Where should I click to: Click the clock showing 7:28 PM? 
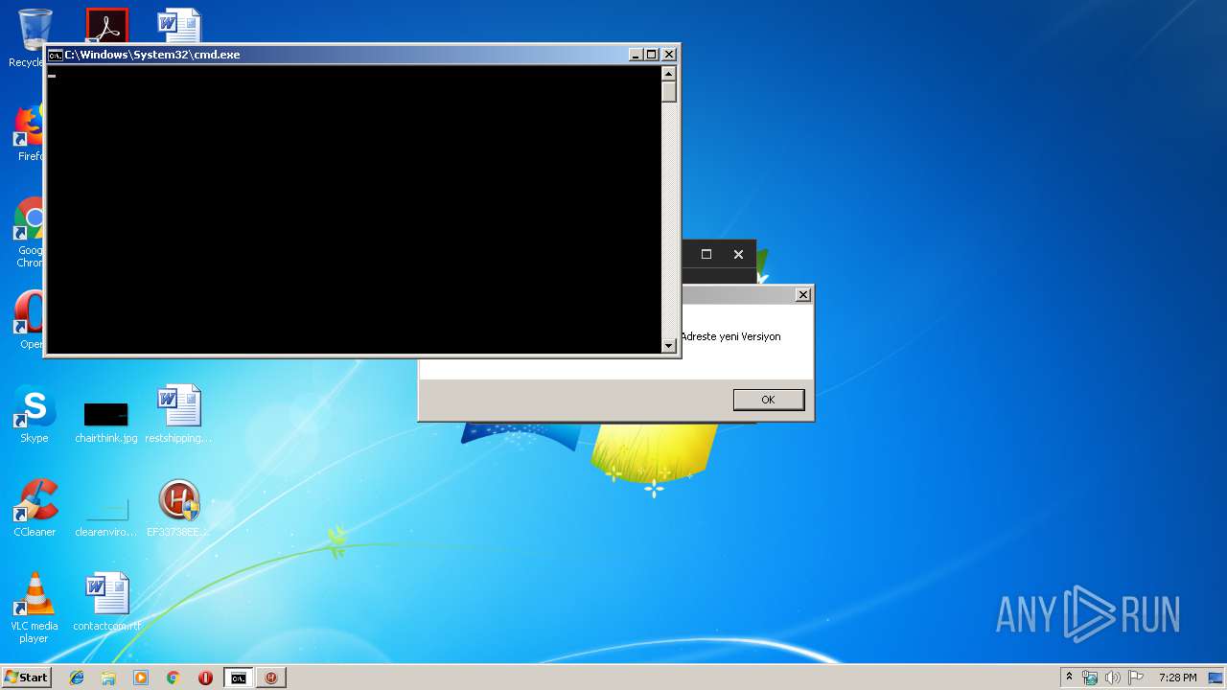tap(1177, 678)
